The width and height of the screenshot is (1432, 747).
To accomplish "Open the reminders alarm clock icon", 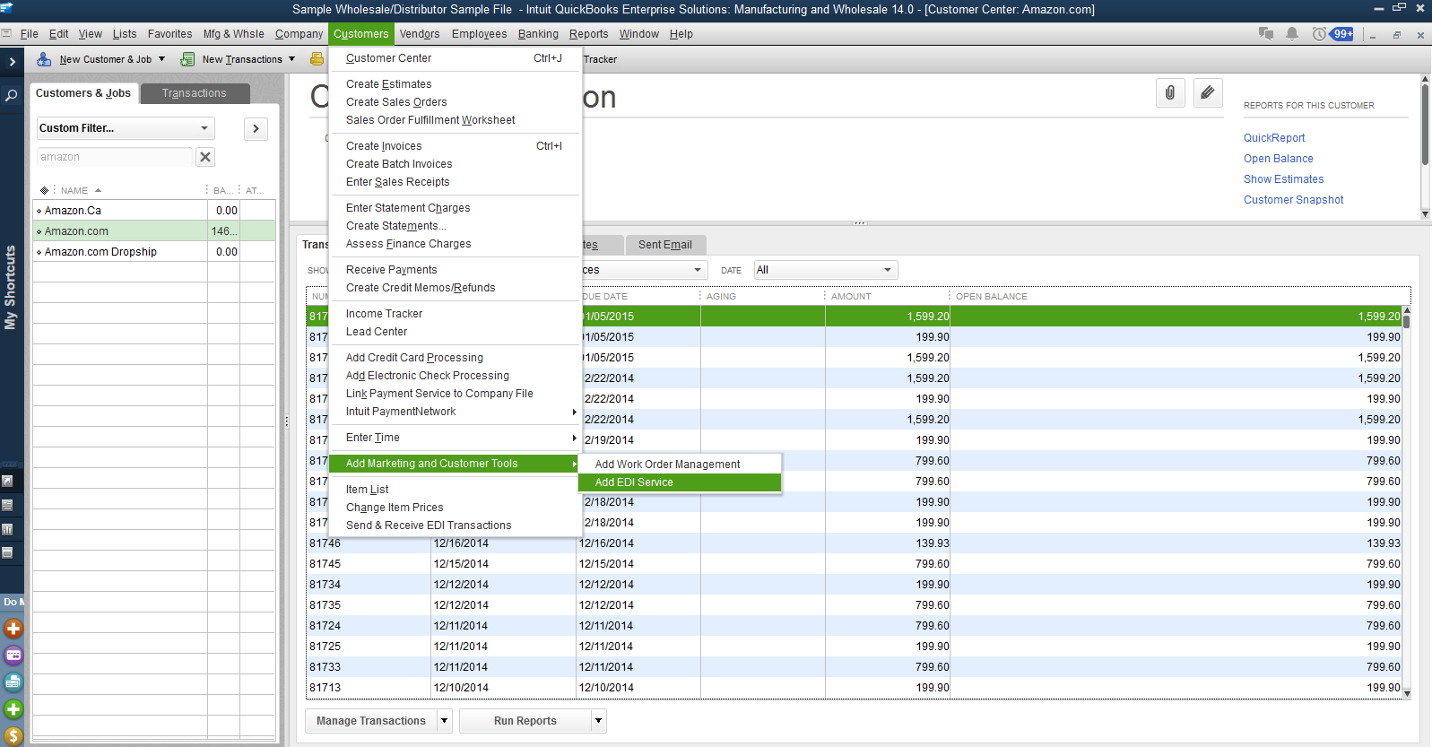I will tap(1319, 34).
